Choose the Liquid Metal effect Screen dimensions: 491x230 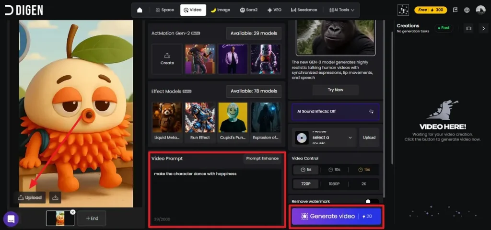[167, 122]
